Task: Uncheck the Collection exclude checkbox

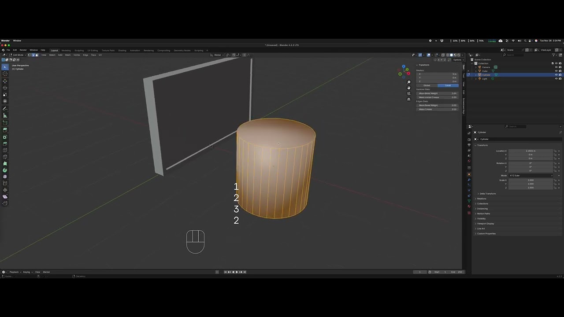Action: tap(553, 63)
